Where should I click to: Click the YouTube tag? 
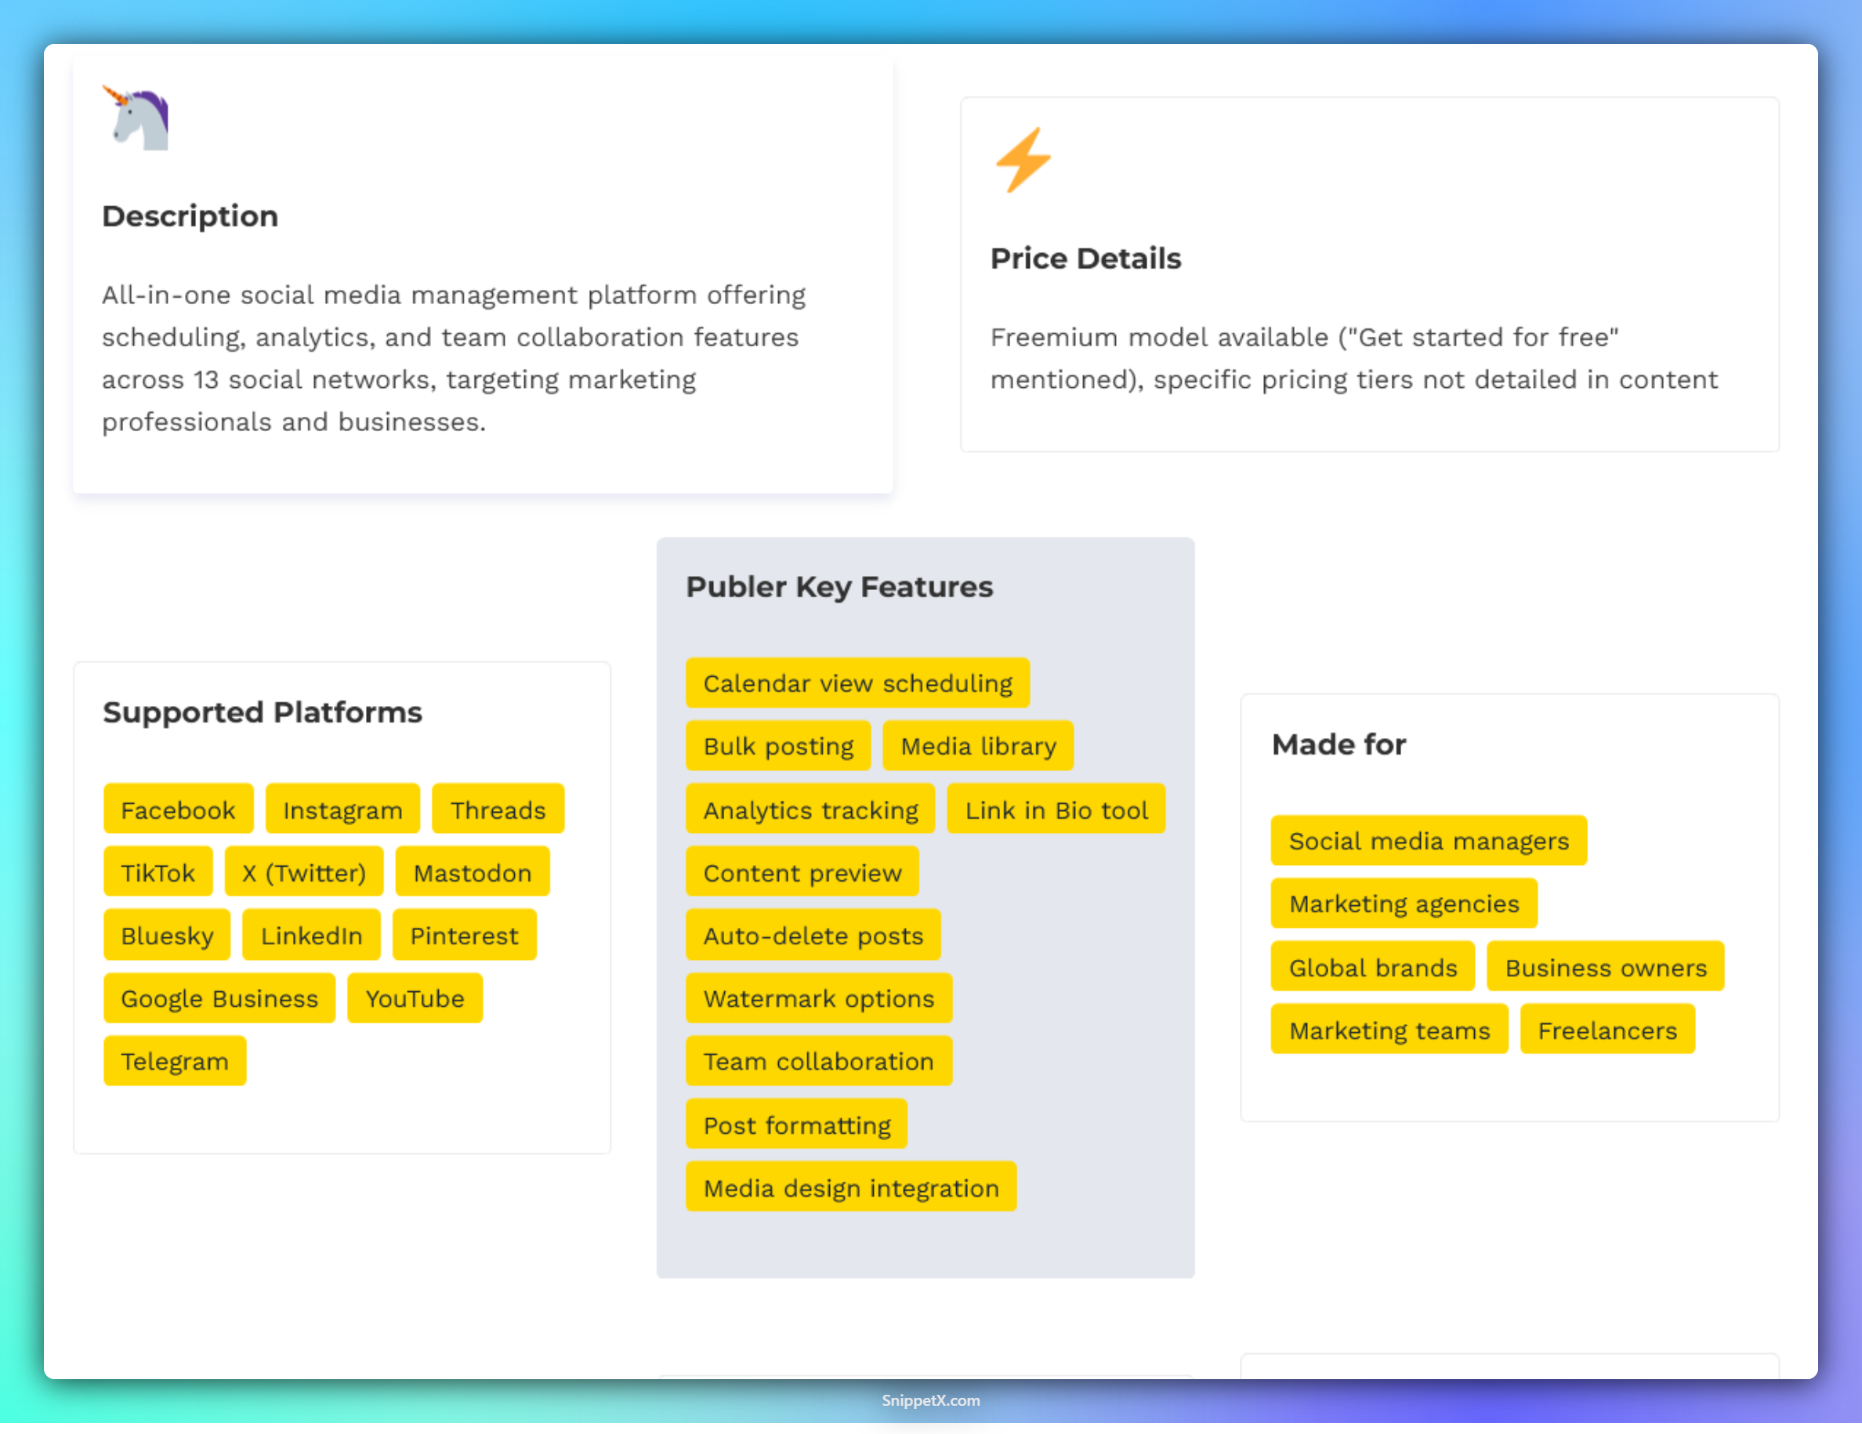[415, 998]
